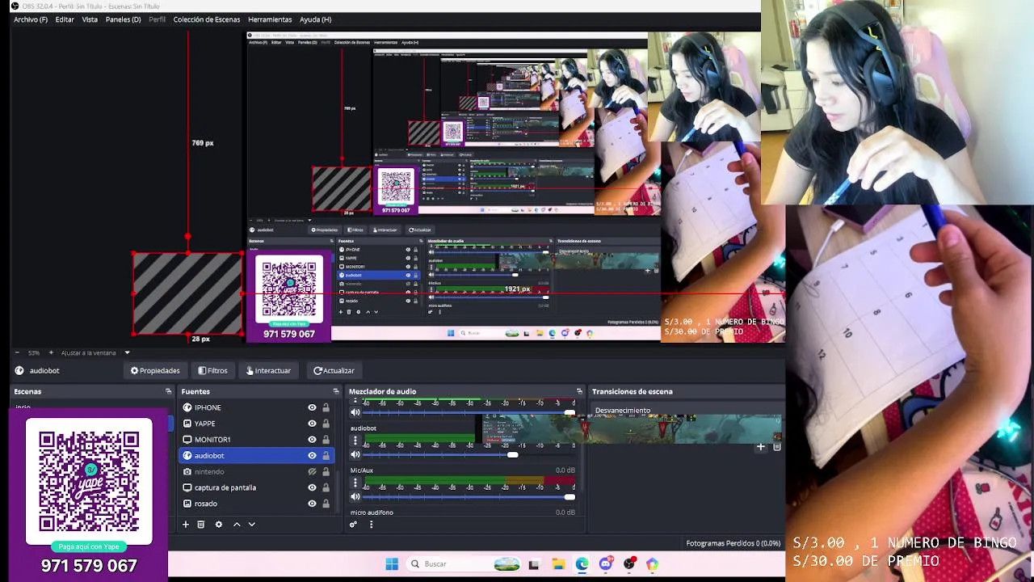The width and height of the screenshot is (1034, 582).
Task: Adjust the audiobot volume slider
Action: 512,454
